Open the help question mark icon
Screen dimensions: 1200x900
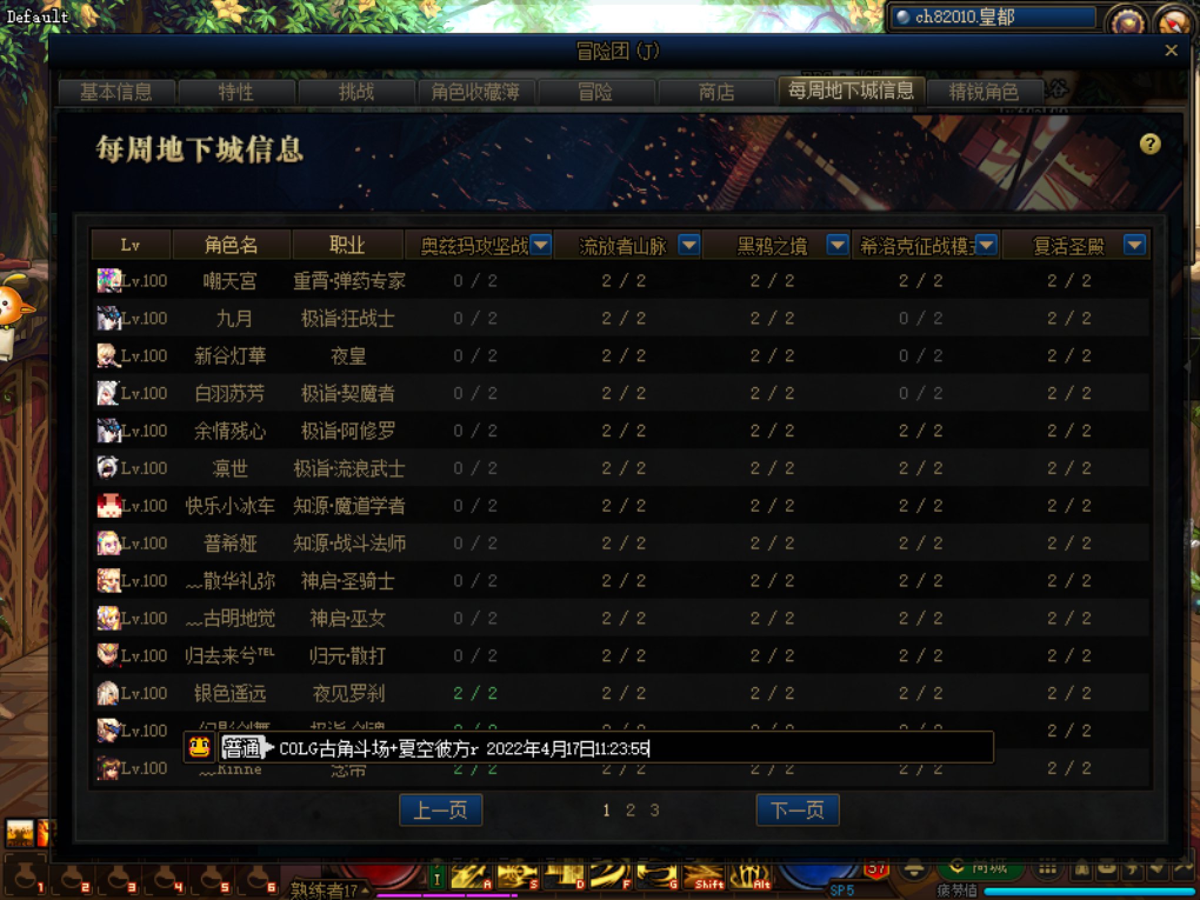pos(1150,144)
